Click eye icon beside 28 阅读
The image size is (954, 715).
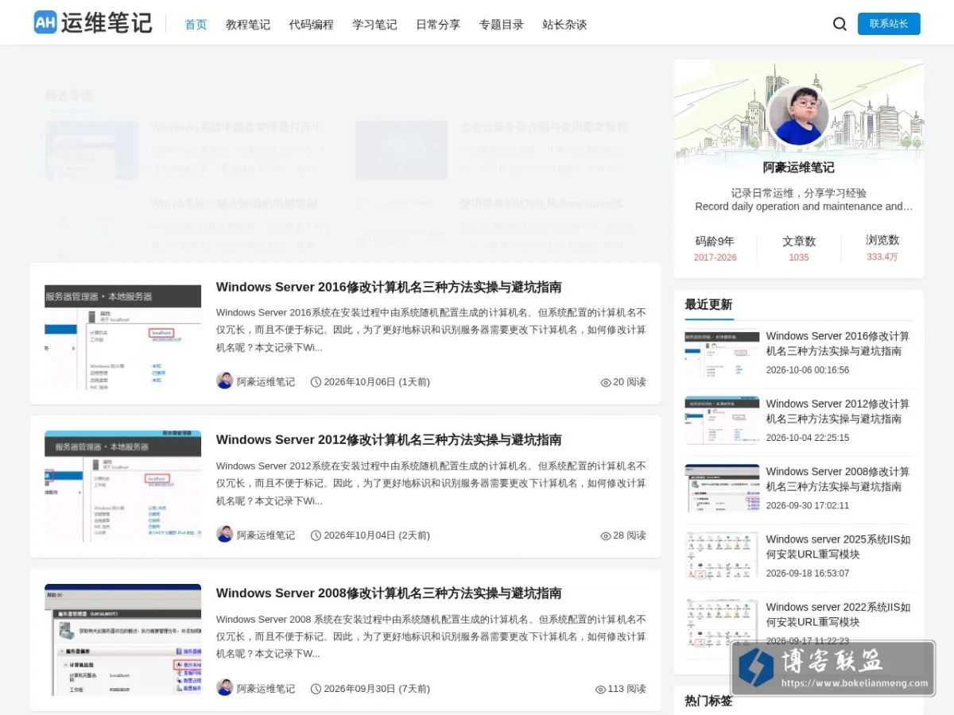tap(606, 535)
